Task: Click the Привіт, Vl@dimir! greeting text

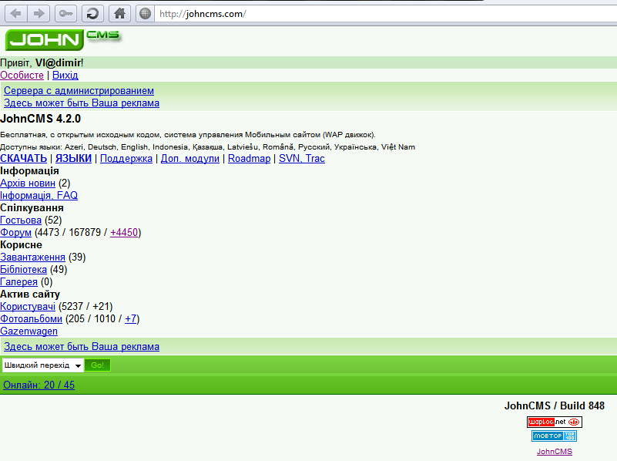Action: click(42, 63)
